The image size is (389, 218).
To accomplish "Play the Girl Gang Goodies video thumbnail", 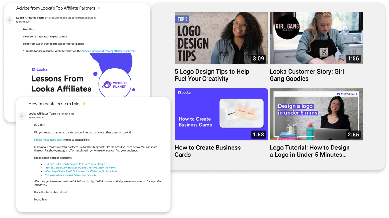I will coord(316,38).
